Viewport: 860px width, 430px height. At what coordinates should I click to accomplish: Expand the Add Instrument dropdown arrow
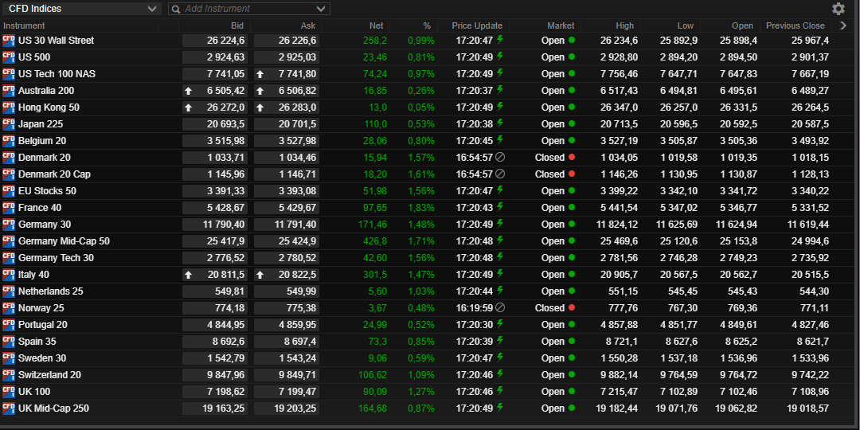(321, 9)
